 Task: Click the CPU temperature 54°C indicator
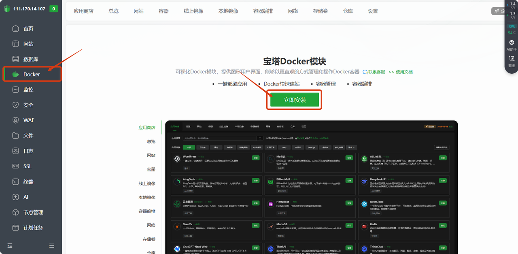click(x=512, y=33)
